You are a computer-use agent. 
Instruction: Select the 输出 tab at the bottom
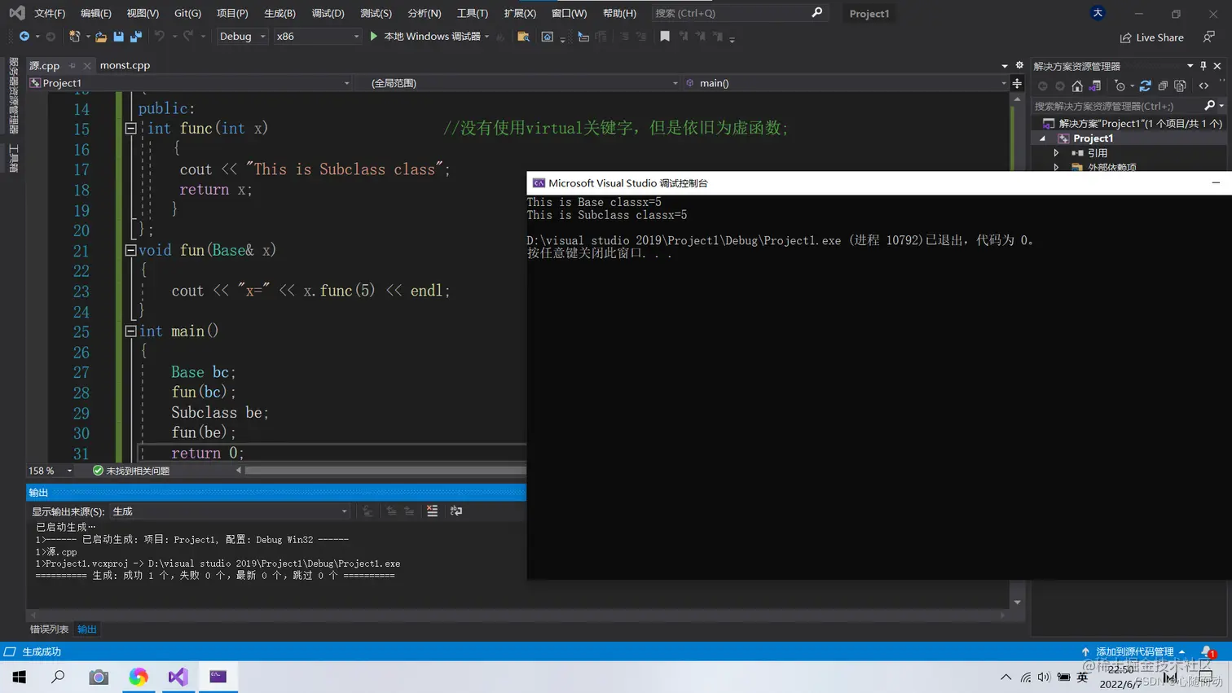[x=87, y=629]
